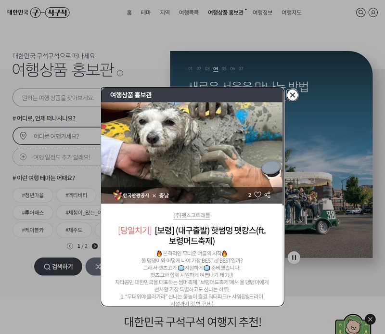Jump to banner slide 03
Viewport: 385px width, 334px height.
[207, 69]
